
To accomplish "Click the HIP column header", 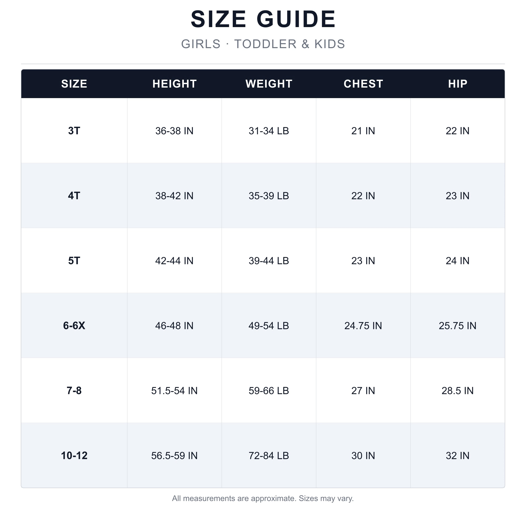I will [458, 84].
